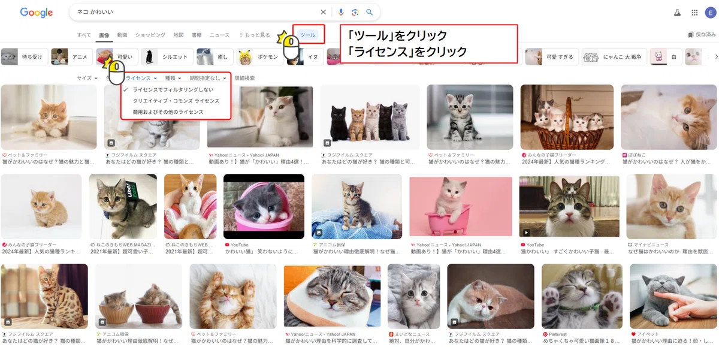
Task: Filter by the 白 chip
Action: tap(666, 57)
